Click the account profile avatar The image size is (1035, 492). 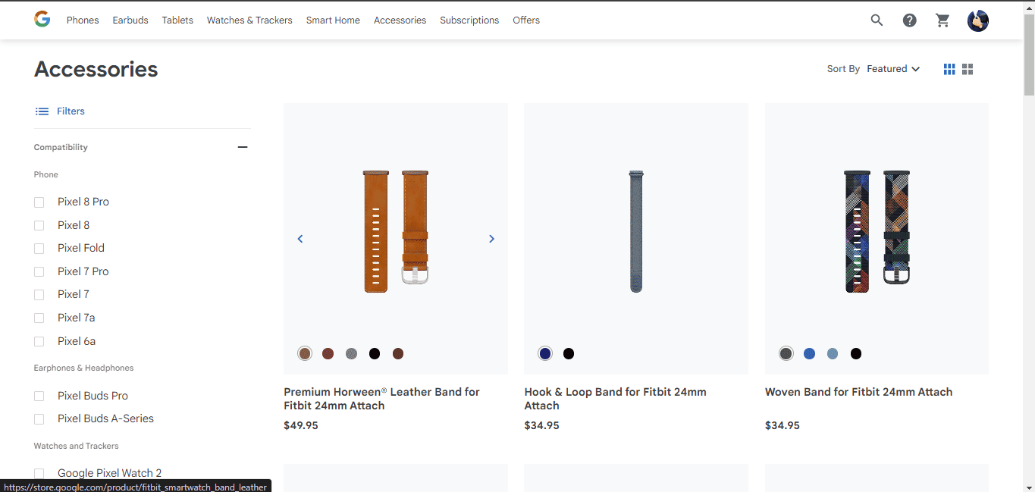tap(977, 20)
